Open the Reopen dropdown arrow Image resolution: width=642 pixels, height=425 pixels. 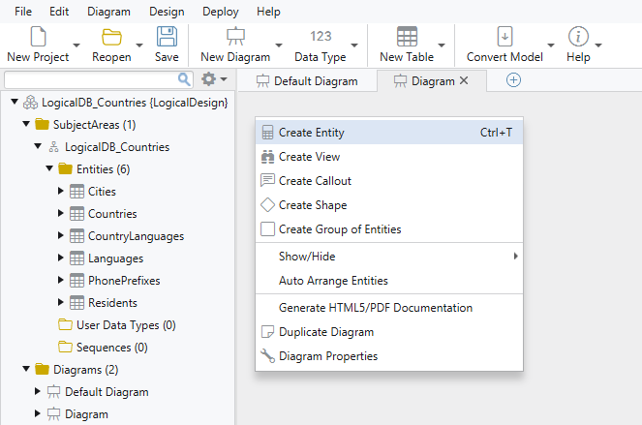(139, 46)
